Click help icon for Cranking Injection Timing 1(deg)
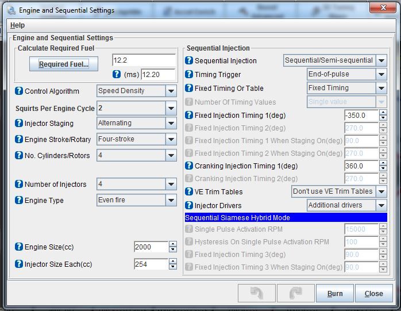 point(189,166)
